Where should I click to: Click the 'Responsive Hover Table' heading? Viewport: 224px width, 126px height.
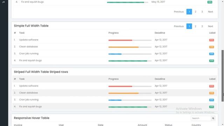click(31, 118)
